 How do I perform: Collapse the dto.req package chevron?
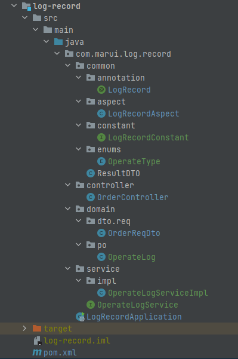coord(79,220)
